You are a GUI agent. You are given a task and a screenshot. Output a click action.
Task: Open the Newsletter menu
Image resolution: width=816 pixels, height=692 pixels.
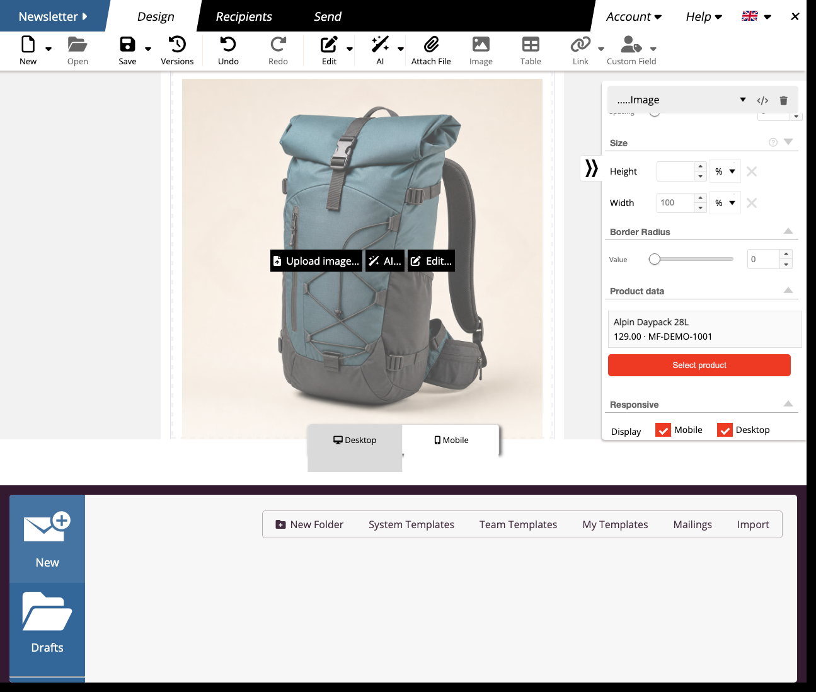(x=53, y=16)
